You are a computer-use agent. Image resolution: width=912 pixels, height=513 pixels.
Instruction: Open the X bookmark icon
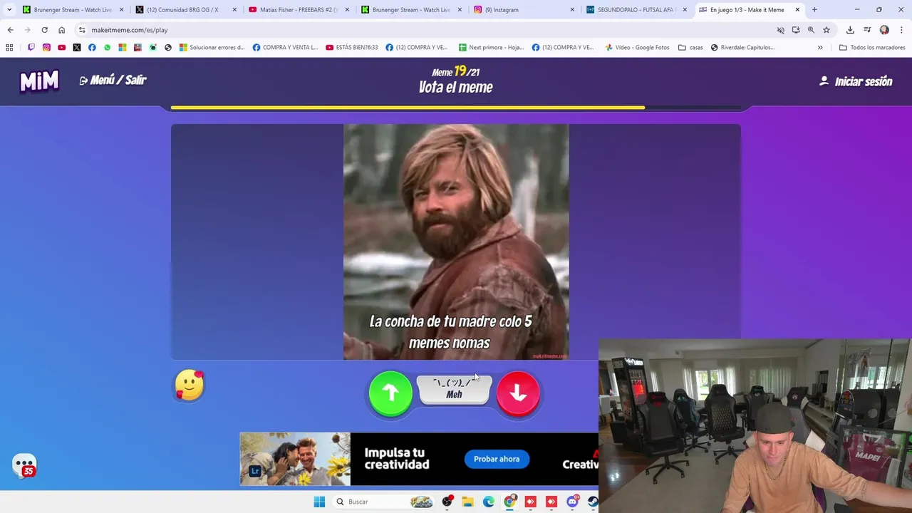coord(77,48)
